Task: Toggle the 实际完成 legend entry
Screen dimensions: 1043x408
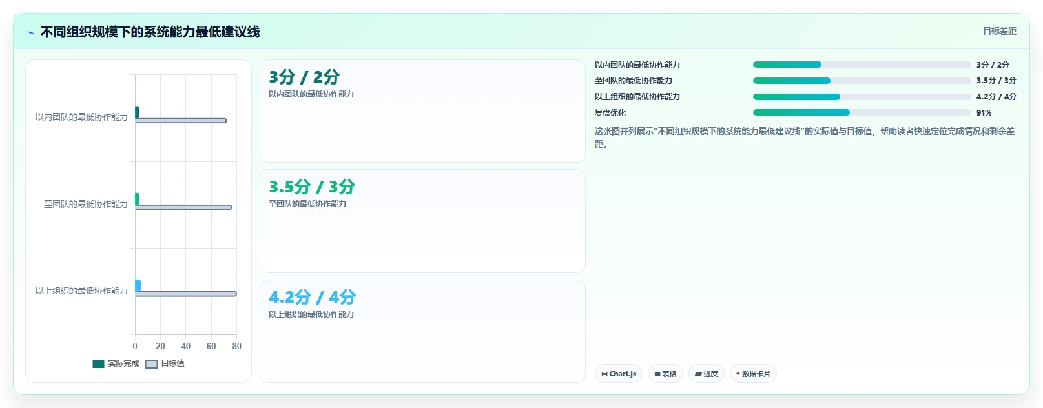Action: [x=116, y=363]
